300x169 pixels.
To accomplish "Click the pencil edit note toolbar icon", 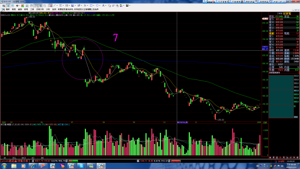I will [x=27, y=6].
